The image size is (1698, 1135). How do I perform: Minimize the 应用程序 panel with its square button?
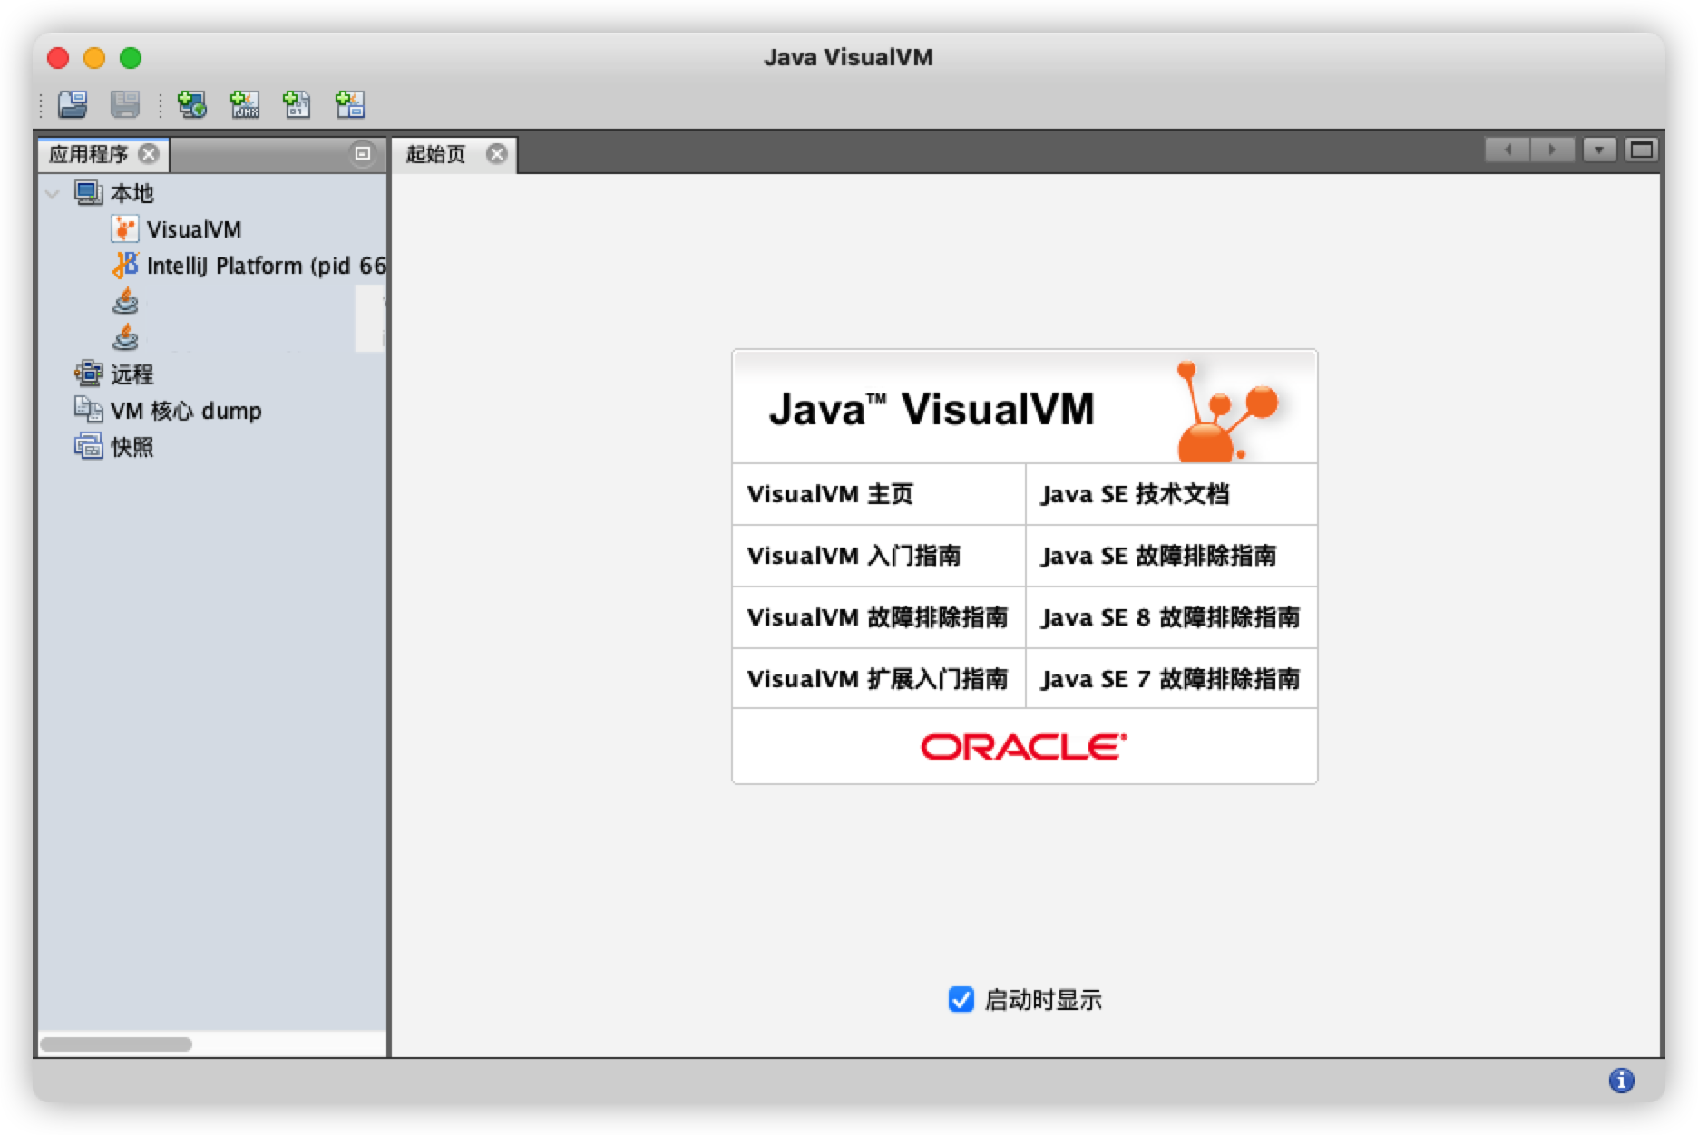coord(363,154)
